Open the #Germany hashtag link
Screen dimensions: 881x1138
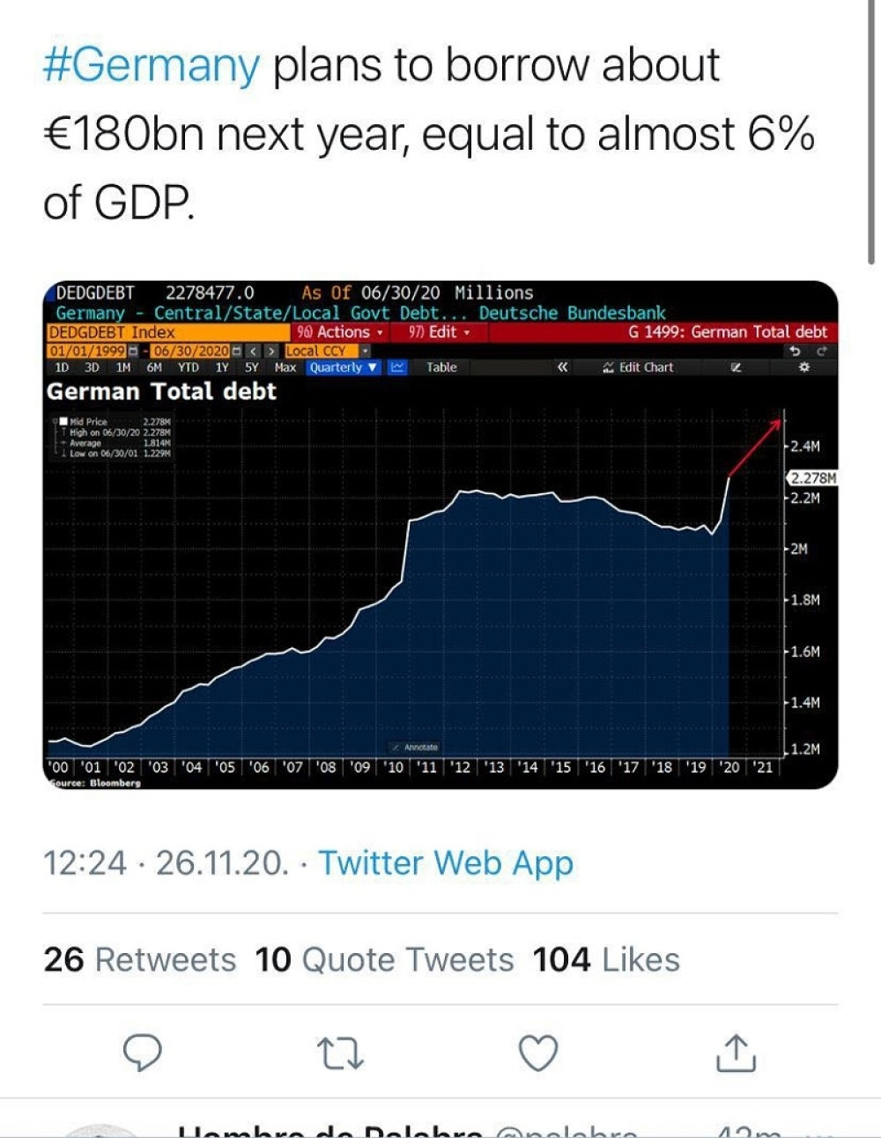tap(152, 66)
